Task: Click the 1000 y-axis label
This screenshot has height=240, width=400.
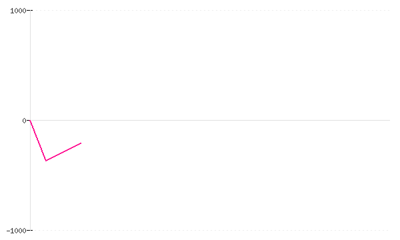Action: click(18, 11)
